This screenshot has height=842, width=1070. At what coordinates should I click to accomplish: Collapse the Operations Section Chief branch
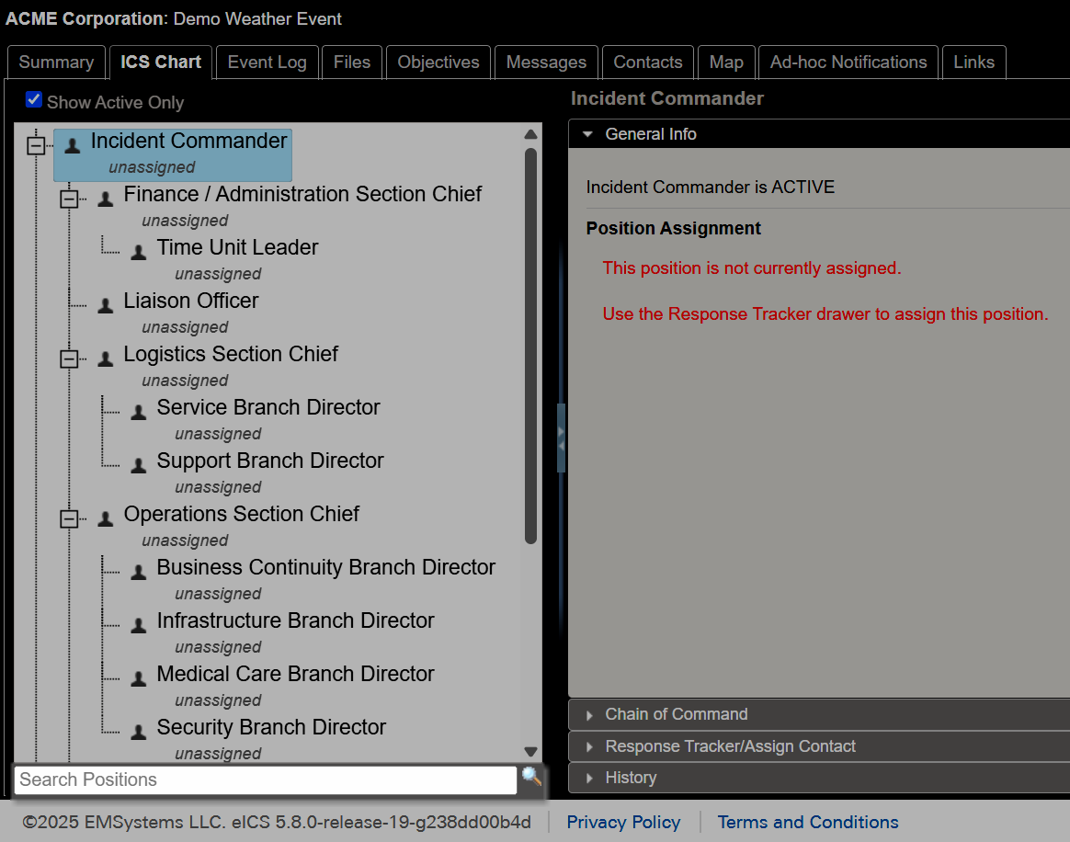click(x=71, y=518)
